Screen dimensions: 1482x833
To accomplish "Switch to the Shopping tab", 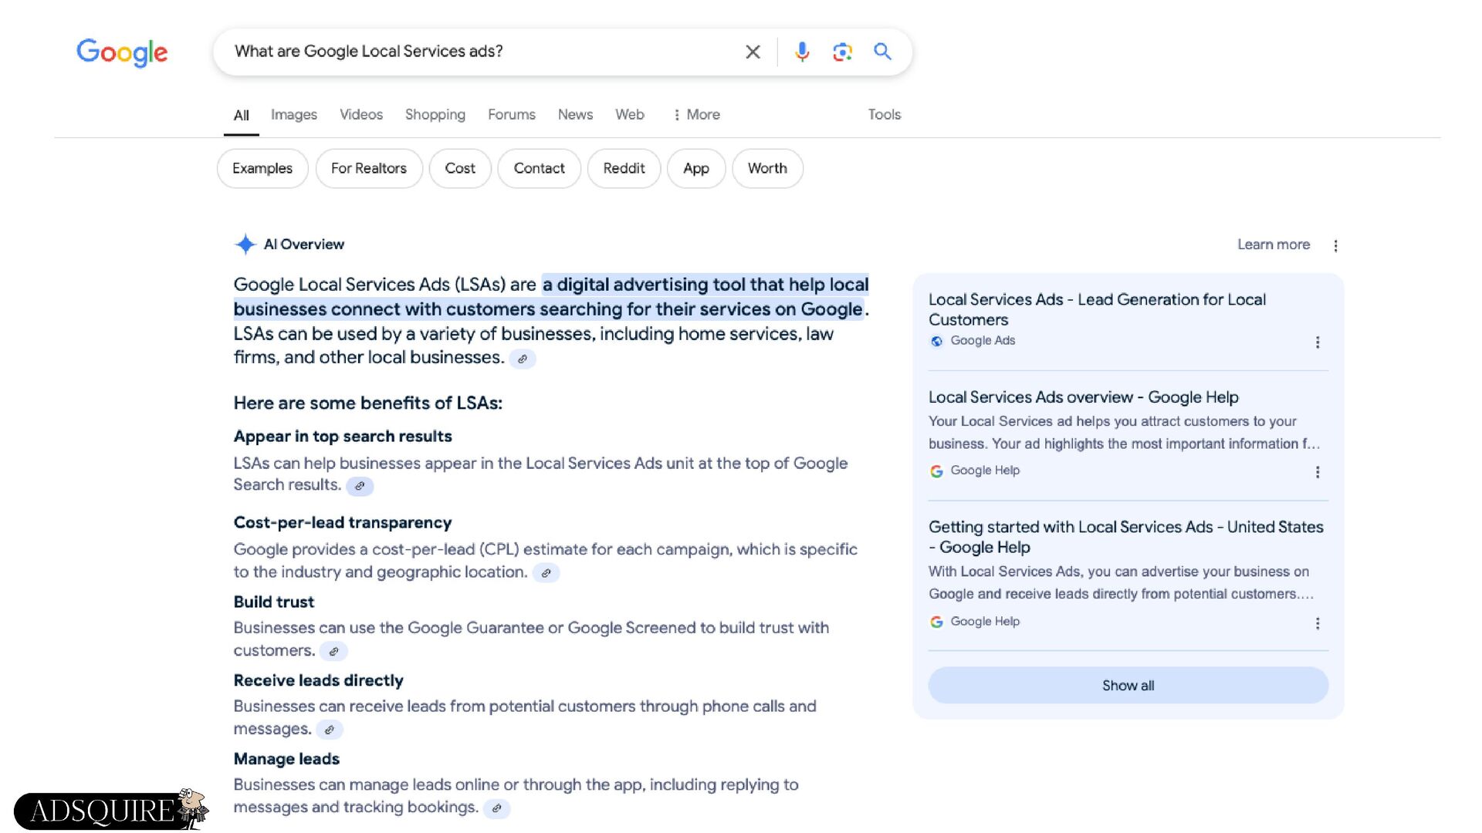I will [x=435, y=114].
